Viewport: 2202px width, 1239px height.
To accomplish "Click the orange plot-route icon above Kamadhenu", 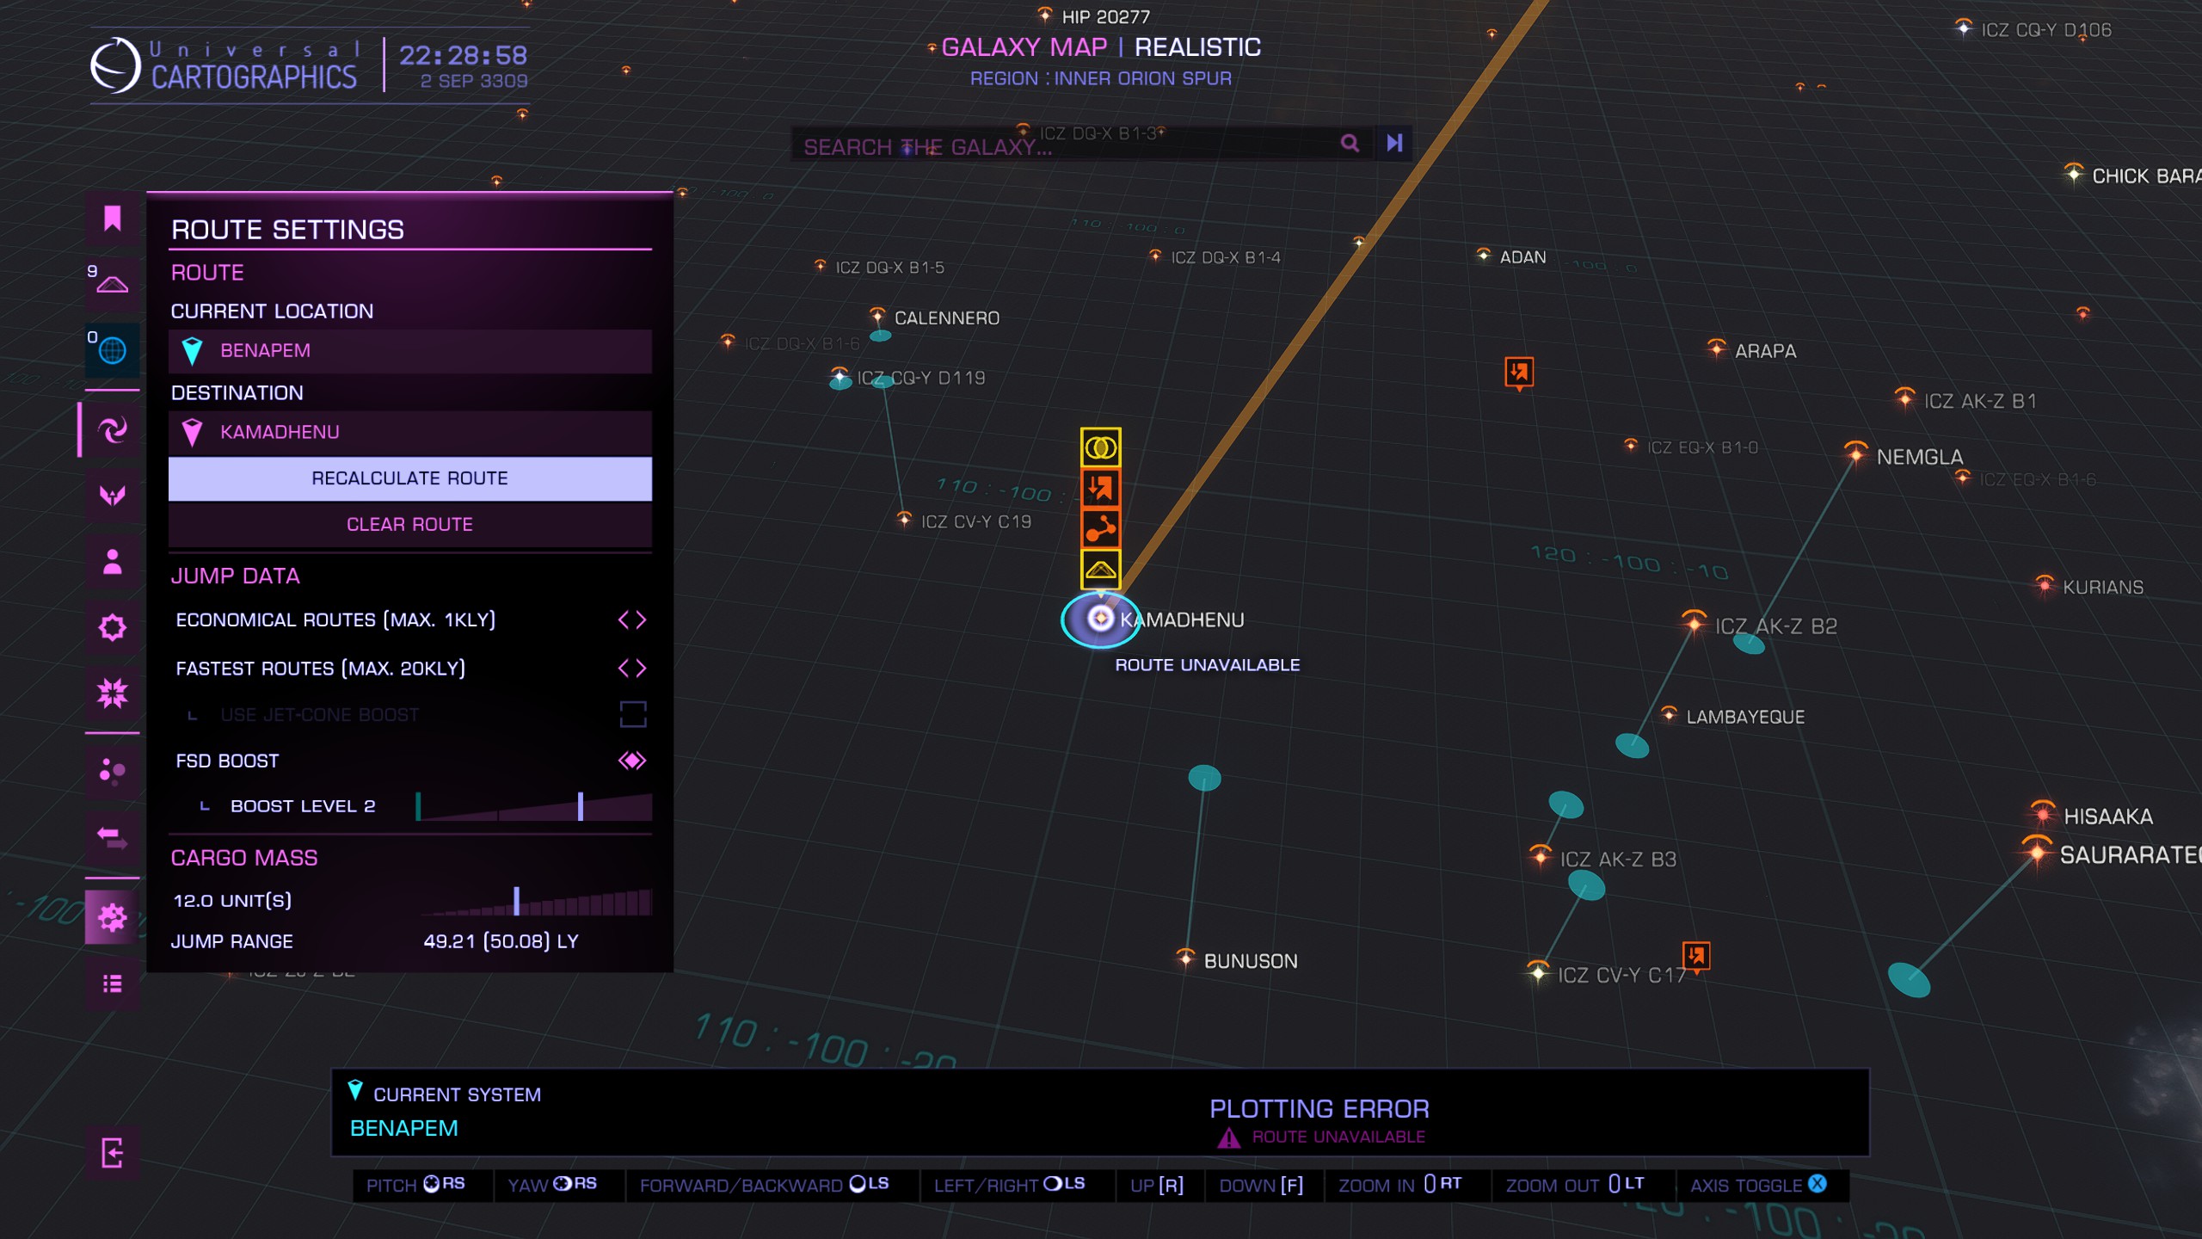I will 1100,528.
